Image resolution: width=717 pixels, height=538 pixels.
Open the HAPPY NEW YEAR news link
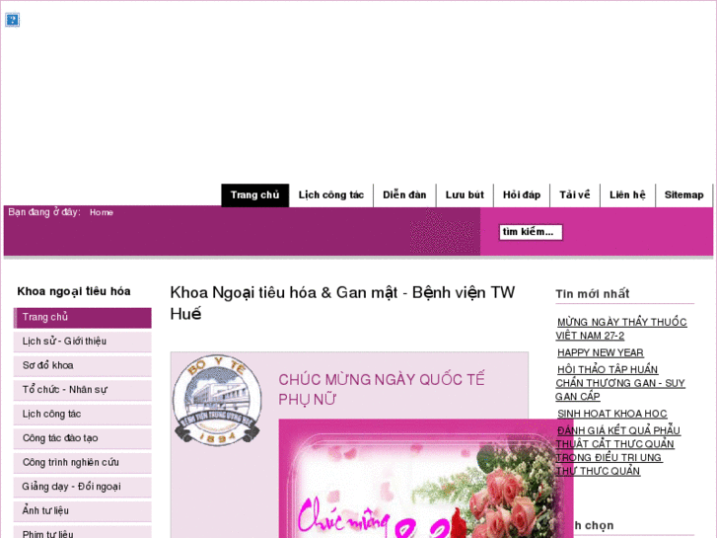[601, 352]
